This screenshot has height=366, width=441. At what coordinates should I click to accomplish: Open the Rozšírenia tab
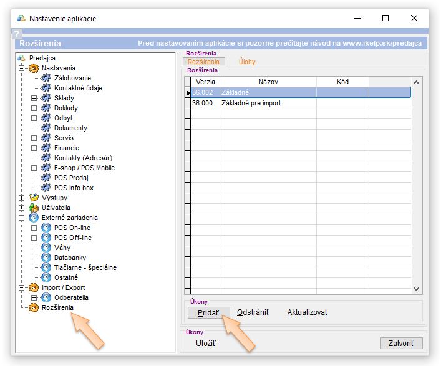click(203, 62)
